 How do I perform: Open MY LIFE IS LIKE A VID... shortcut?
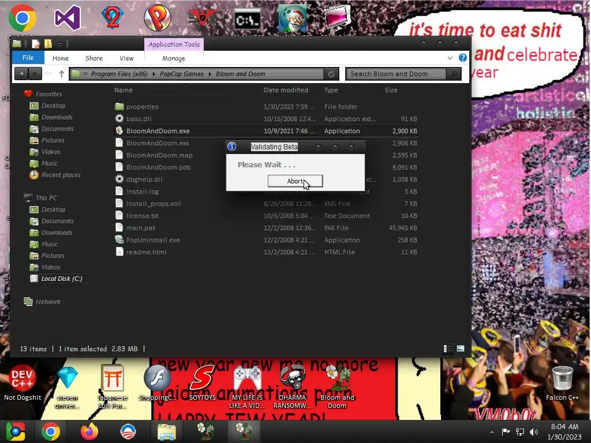click(247, 386)
